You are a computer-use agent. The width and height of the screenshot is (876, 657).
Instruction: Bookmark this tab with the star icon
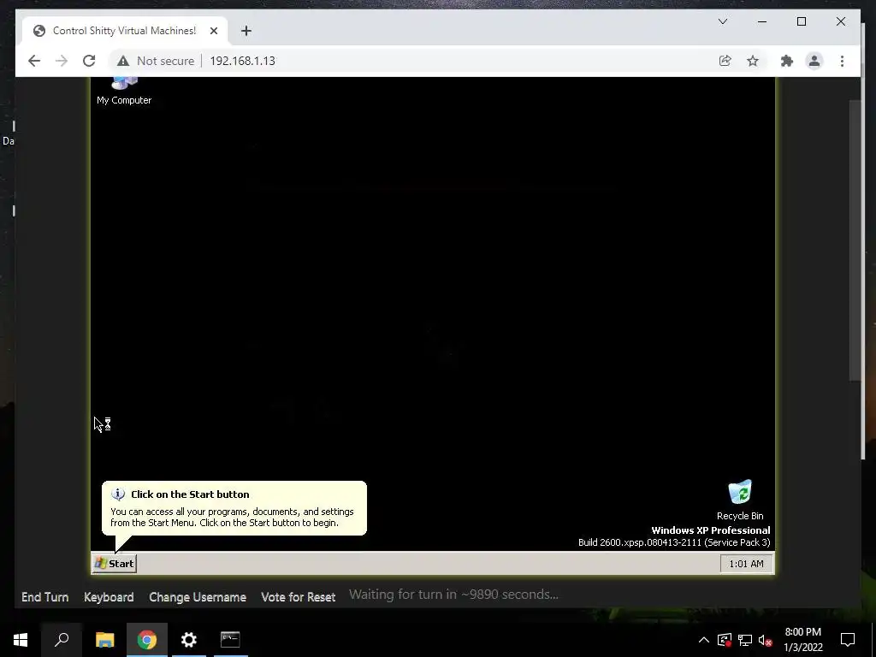[x=753, y=61]
